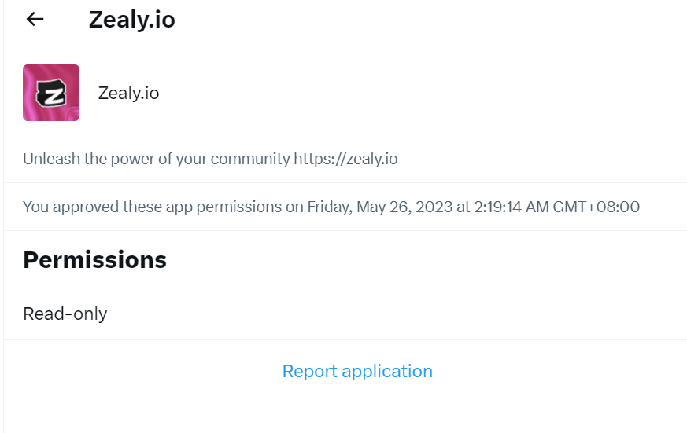The height and width of the screenshot is (433, 687).
Task: Click the Permissions section heading
Action: pyautogui.click(x=94, y=260)
